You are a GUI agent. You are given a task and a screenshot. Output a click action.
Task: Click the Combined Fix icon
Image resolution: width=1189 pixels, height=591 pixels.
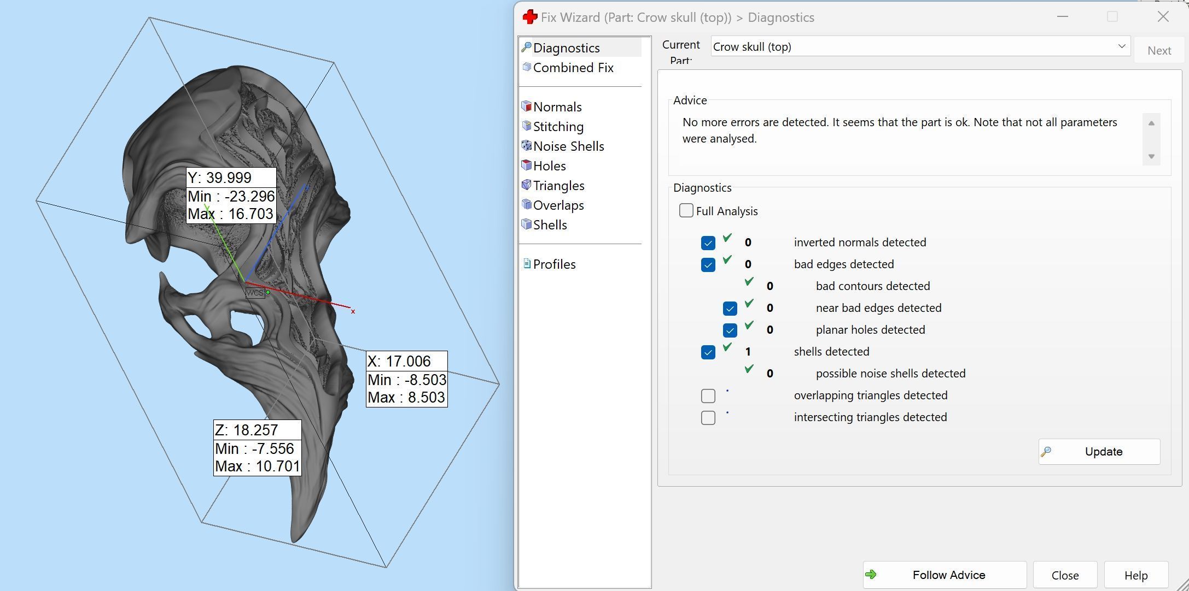[527, 67]
